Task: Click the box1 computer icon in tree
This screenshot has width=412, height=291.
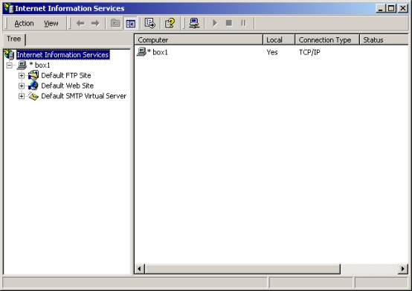Action: click(x=22, y=65)
